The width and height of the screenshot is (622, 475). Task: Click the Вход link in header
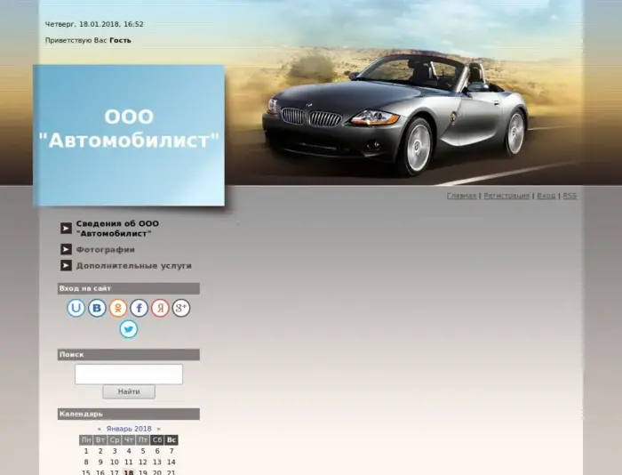(546, 196)
